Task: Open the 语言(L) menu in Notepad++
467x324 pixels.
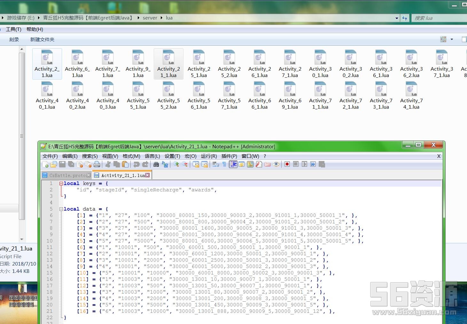Action: point(152,156)
